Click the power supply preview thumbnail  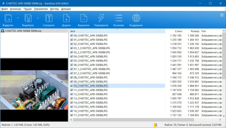(34, 90)
